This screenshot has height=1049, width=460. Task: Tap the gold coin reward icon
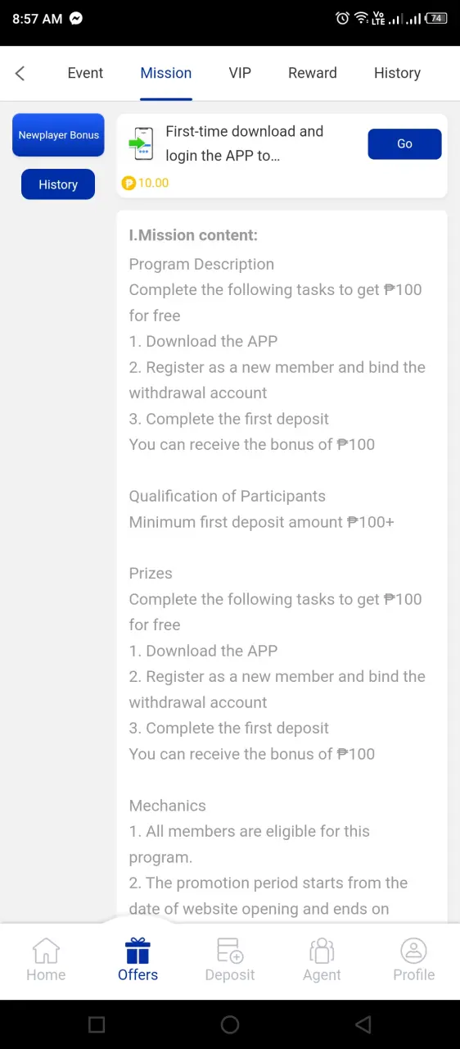128,184
